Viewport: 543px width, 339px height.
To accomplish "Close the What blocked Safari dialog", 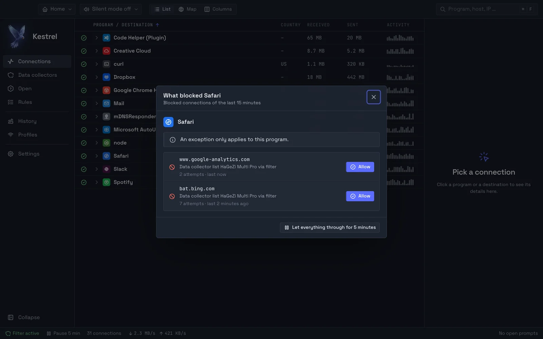I will point(374,97).
